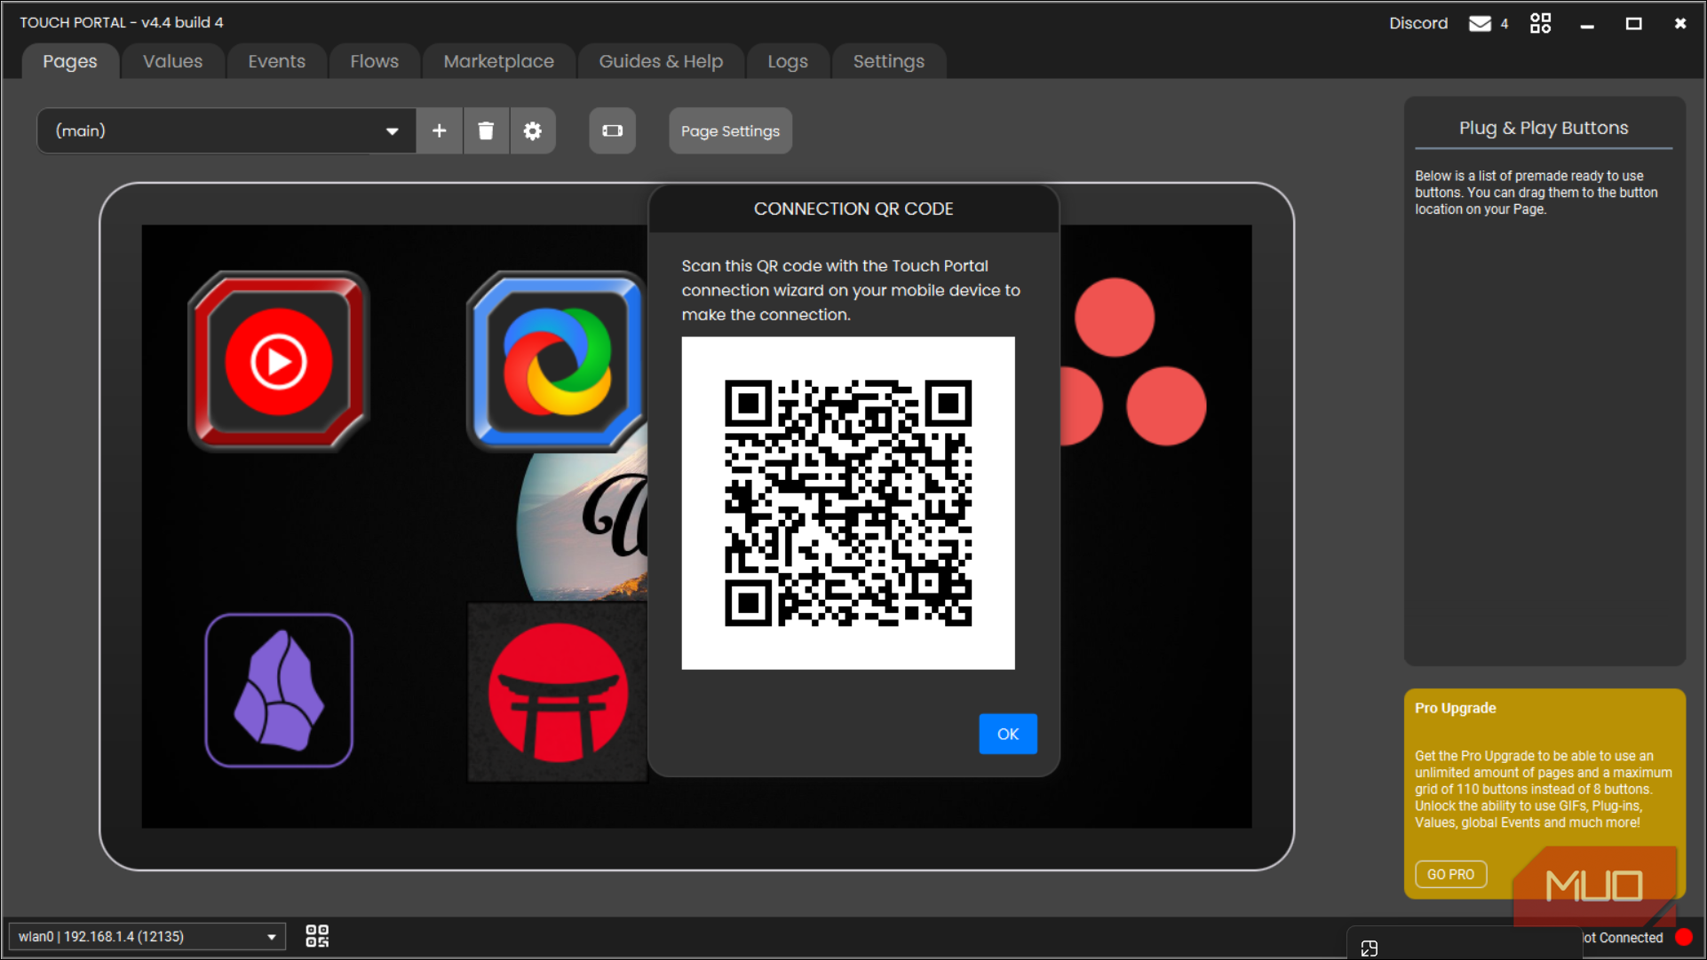Open the Events tab
This screenshot has height=960, width=1707.
pos(276,61)
